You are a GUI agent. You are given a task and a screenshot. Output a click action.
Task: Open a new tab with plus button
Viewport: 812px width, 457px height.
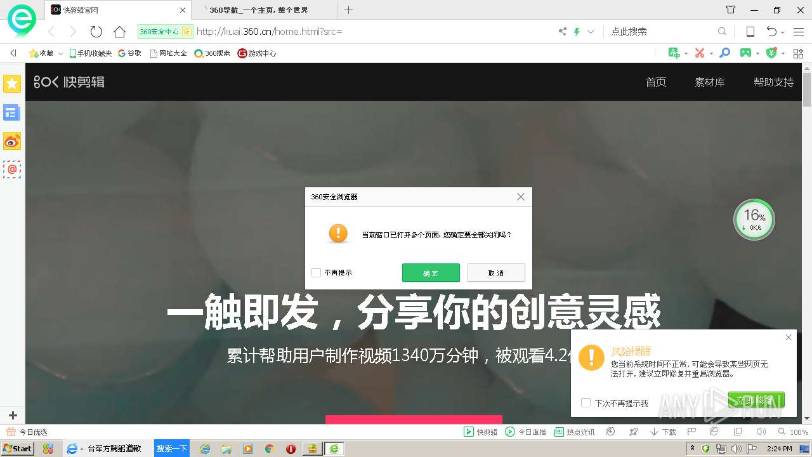tap(348, 10)
